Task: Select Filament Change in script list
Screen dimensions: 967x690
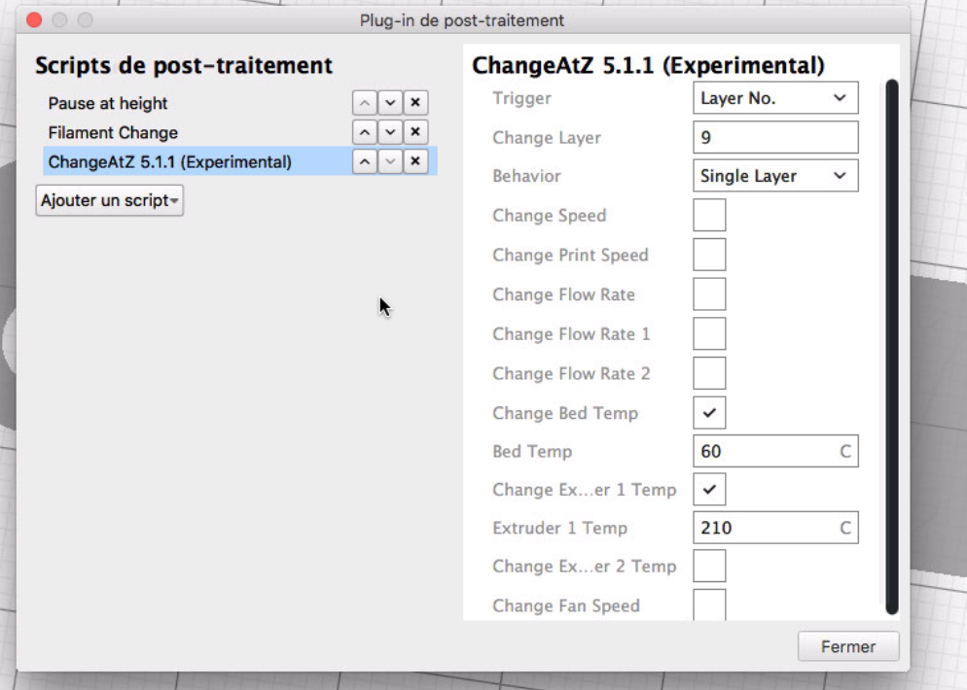Action: pyautogui.click(x=113, y=132)
